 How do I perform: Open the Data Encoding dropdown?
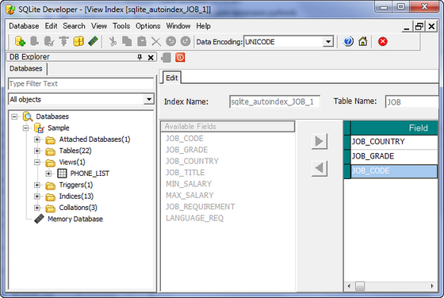coord(328,42)
